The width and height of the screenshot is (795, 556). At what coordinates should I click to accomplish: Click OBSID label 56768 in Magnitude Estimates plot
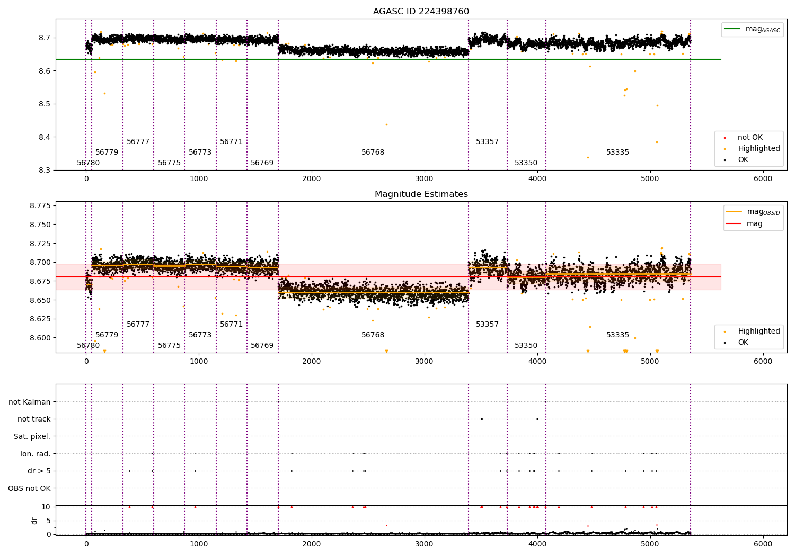373,335
